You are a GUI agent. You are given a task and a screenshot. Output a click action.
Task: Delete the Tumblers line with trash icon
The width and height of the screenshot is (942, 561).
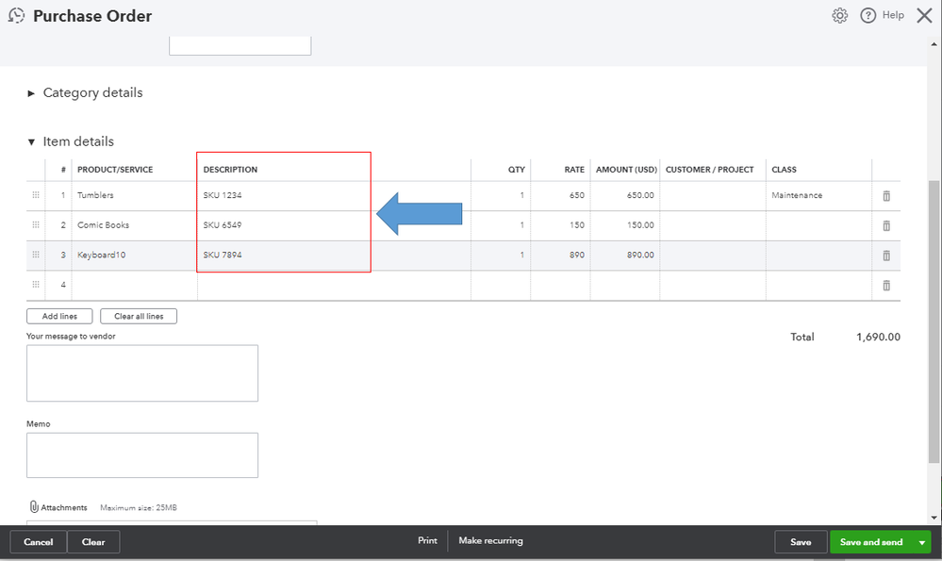pyautogui.click(x=886, y=196)
